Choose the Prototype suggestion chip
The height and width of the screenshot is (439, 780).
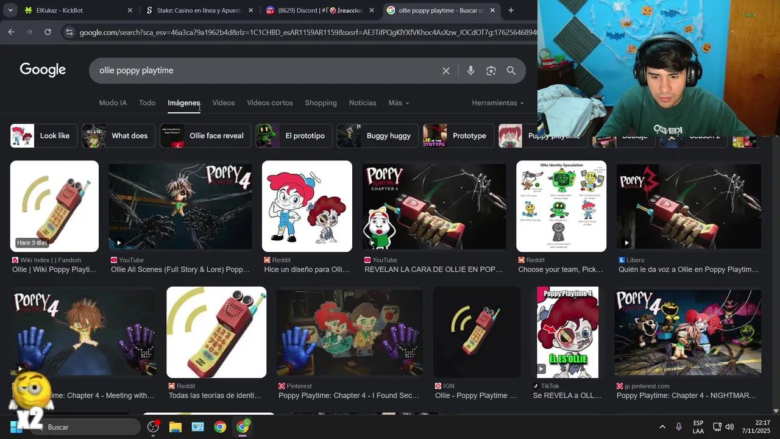click(x=459, y=136)
